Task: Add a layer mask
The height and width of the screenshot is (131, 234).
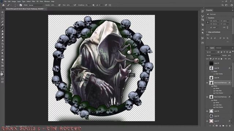Action: pyautogui.click(x=217, y=126)
